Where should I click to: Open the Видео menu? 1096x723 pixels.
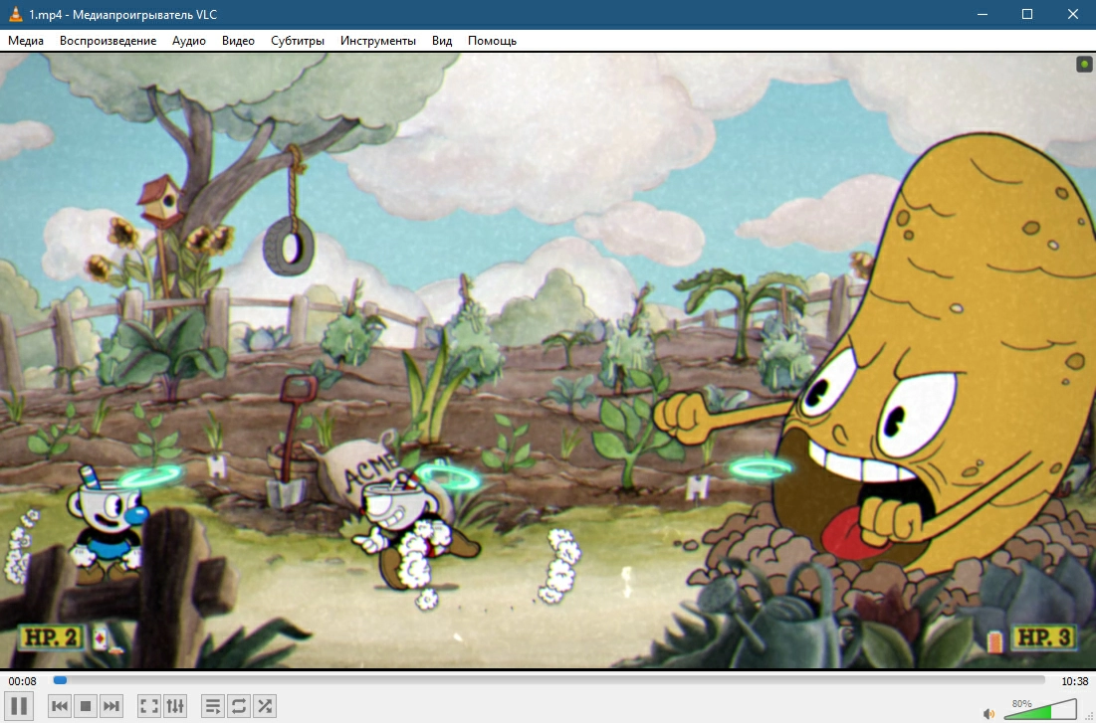238,41
